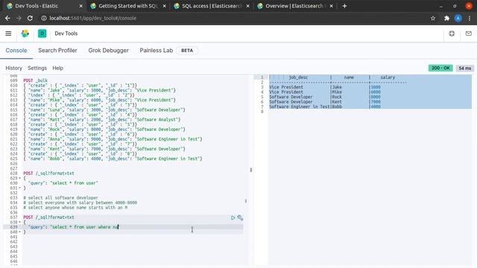Click the 54 ms response time badge

[464, 68]
